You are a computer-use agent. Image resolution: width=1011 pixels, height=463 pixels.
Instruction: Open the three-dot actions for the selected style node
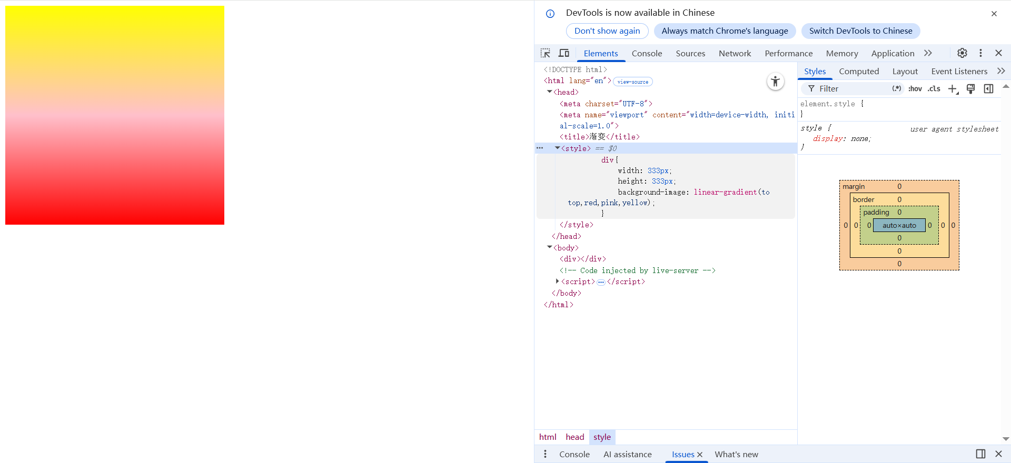click(x=540, y=148)
